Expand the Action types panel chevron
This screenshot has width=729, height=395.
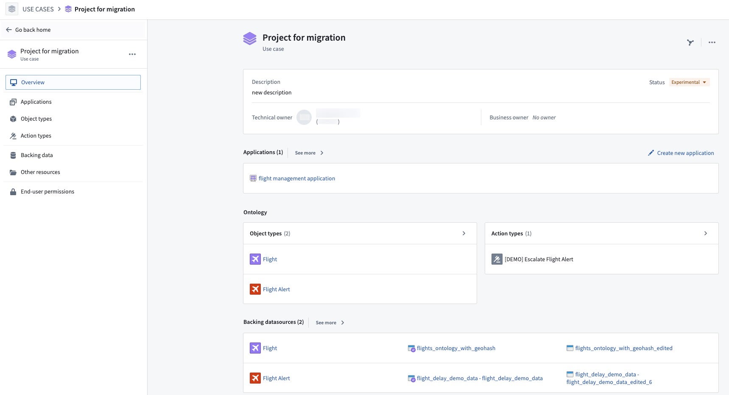coord(706,233)
